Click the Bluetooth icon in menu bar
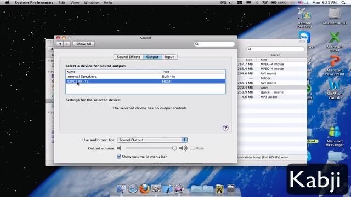This screenshot has width=351, height=197. click(x=257, y=3)
